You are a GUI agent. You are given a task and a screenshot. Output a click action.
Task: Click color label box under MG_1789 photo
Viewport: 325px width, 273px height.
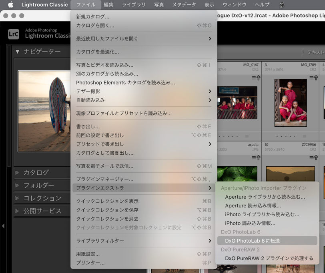click(305, 136)
